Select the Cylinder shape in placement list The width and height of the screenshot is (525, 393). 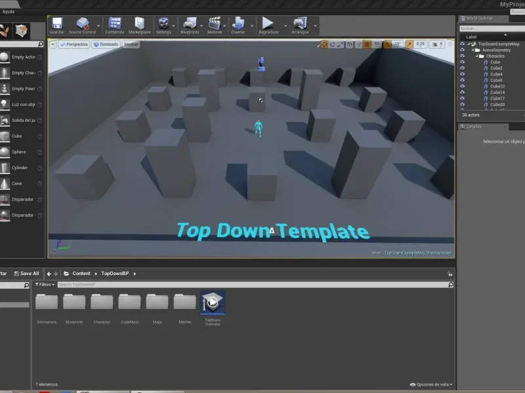pyautogui.click(x=5, y=168)
